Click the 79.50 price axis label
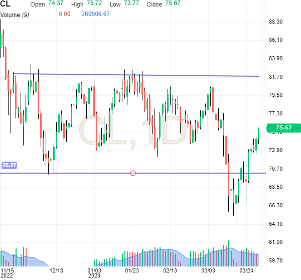The height and width of the screenshot is (280, 301). (275, 95)
